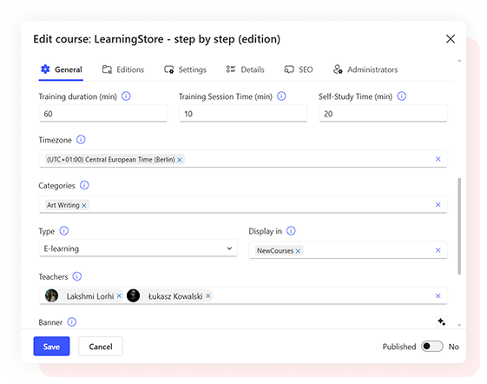Remove the Art Writing category tag
487x384 pixels.
[84, 206]
